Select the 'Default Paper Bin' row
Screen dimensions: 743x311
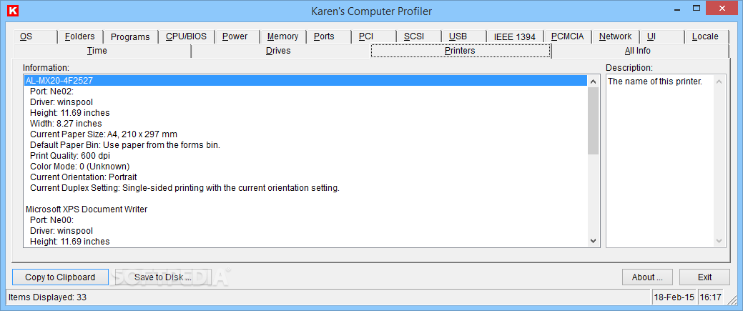tap(305, 145)
